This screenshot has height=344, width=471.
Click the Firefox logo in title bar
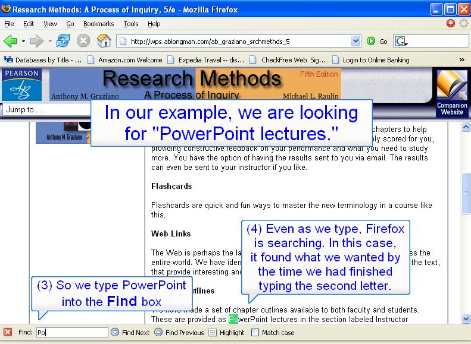pyautogui.click(x=6, y=9)
